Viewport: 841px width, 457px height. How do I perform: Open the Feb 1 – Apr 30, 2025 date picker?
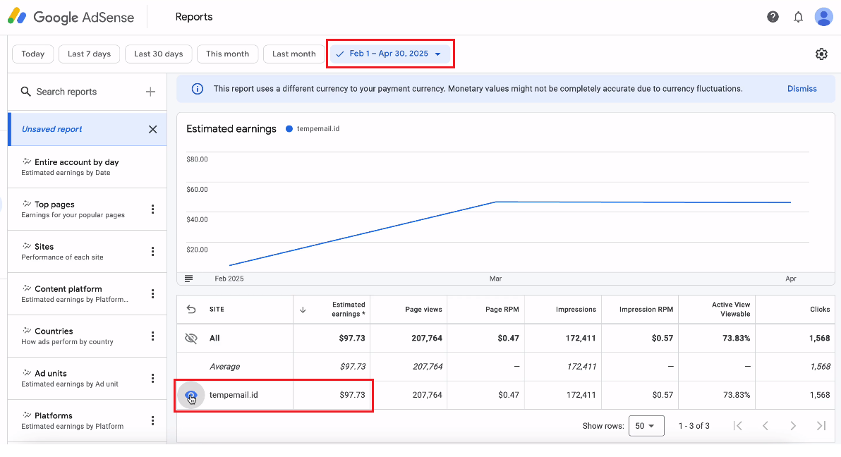(390, 54)
